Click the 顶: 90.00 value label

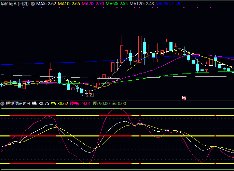(x=102, y=104)
